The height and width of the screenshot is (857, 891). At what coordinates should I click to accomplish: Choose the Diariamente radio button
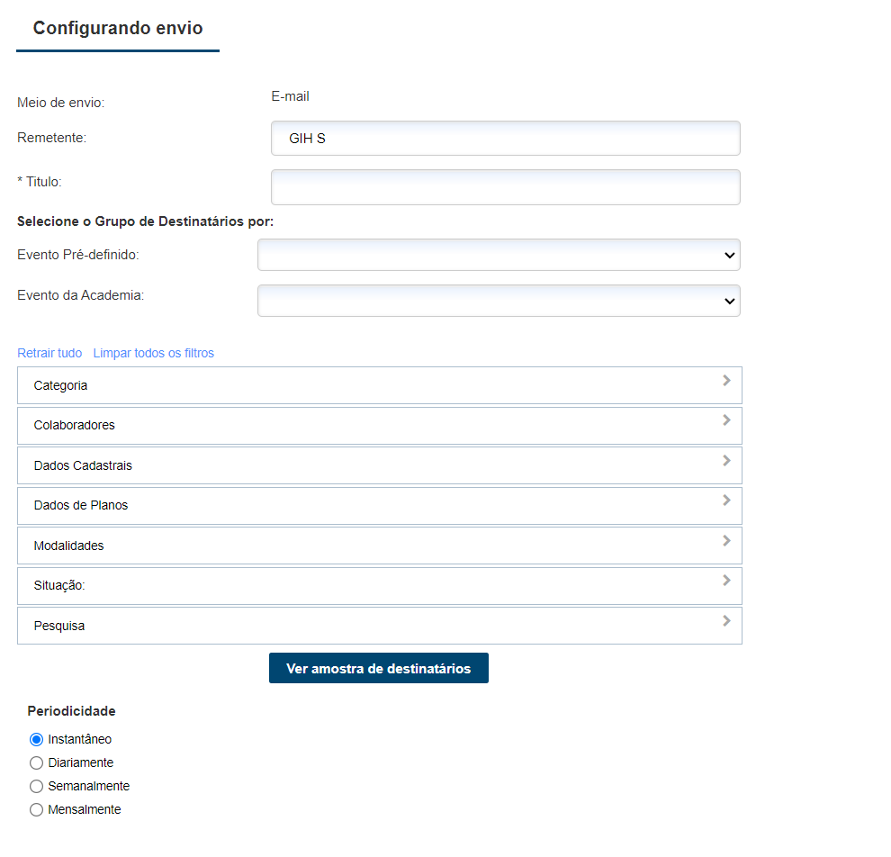coord(37,762)
